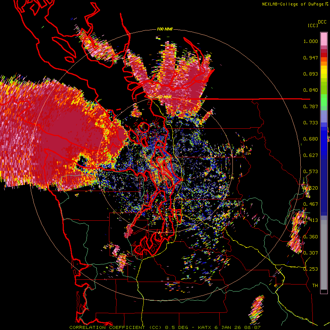Click the 0.360 legend value
Viewport: 330px width, 330px height.
tap(311, 237)
